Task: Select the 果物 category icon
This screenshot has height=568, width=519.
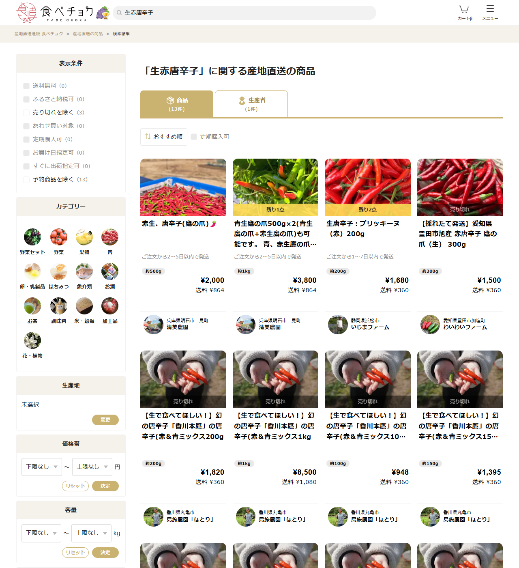Action: tap(84, 237)
